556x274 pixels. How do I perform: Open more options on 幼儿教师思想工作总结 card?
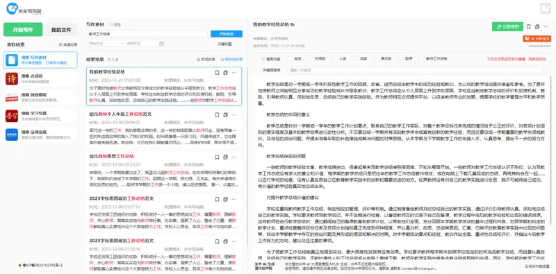click(234, 157)
